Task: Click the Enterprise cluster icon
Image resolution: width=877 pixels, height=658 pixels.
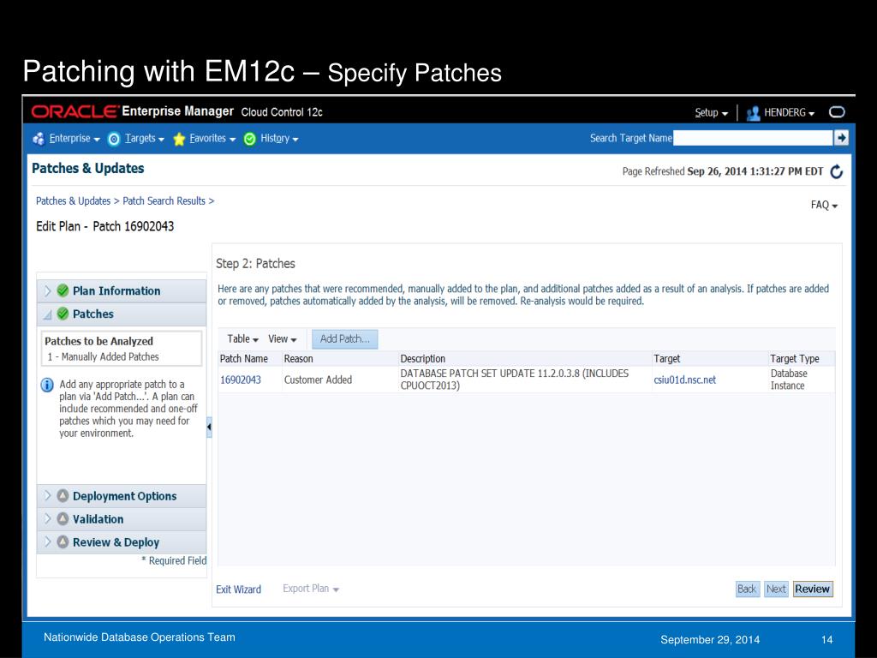Action: tap(39, 139)
